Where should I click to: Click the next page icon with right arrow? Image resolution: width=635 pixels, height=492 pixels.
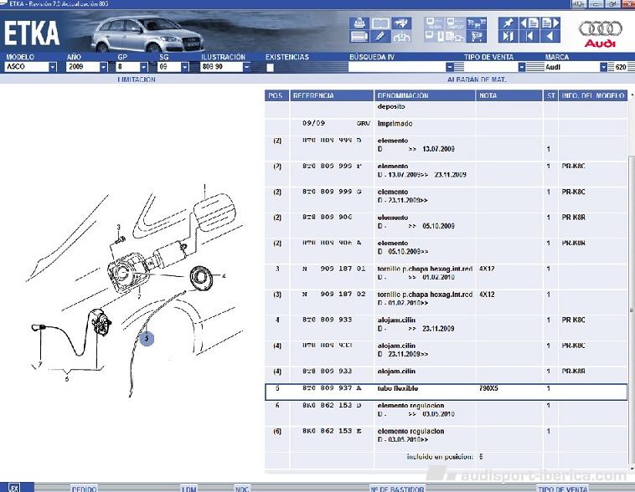550,23
